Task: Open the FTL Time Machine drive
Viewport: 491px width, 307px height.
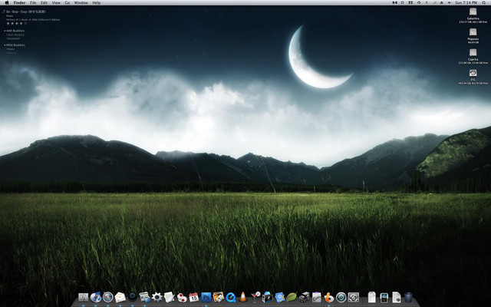Action: coord(473,74)
